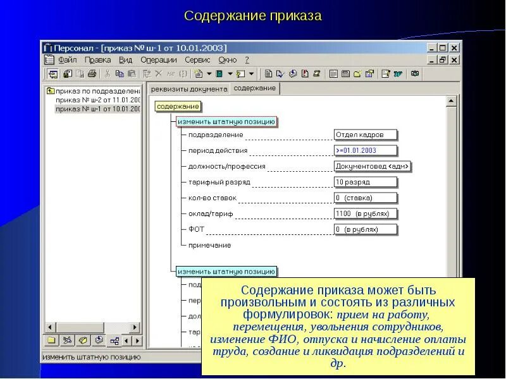The image size is (506, 379).
Task: Click the new document toolbar icon
Action: tap(199, 74)
